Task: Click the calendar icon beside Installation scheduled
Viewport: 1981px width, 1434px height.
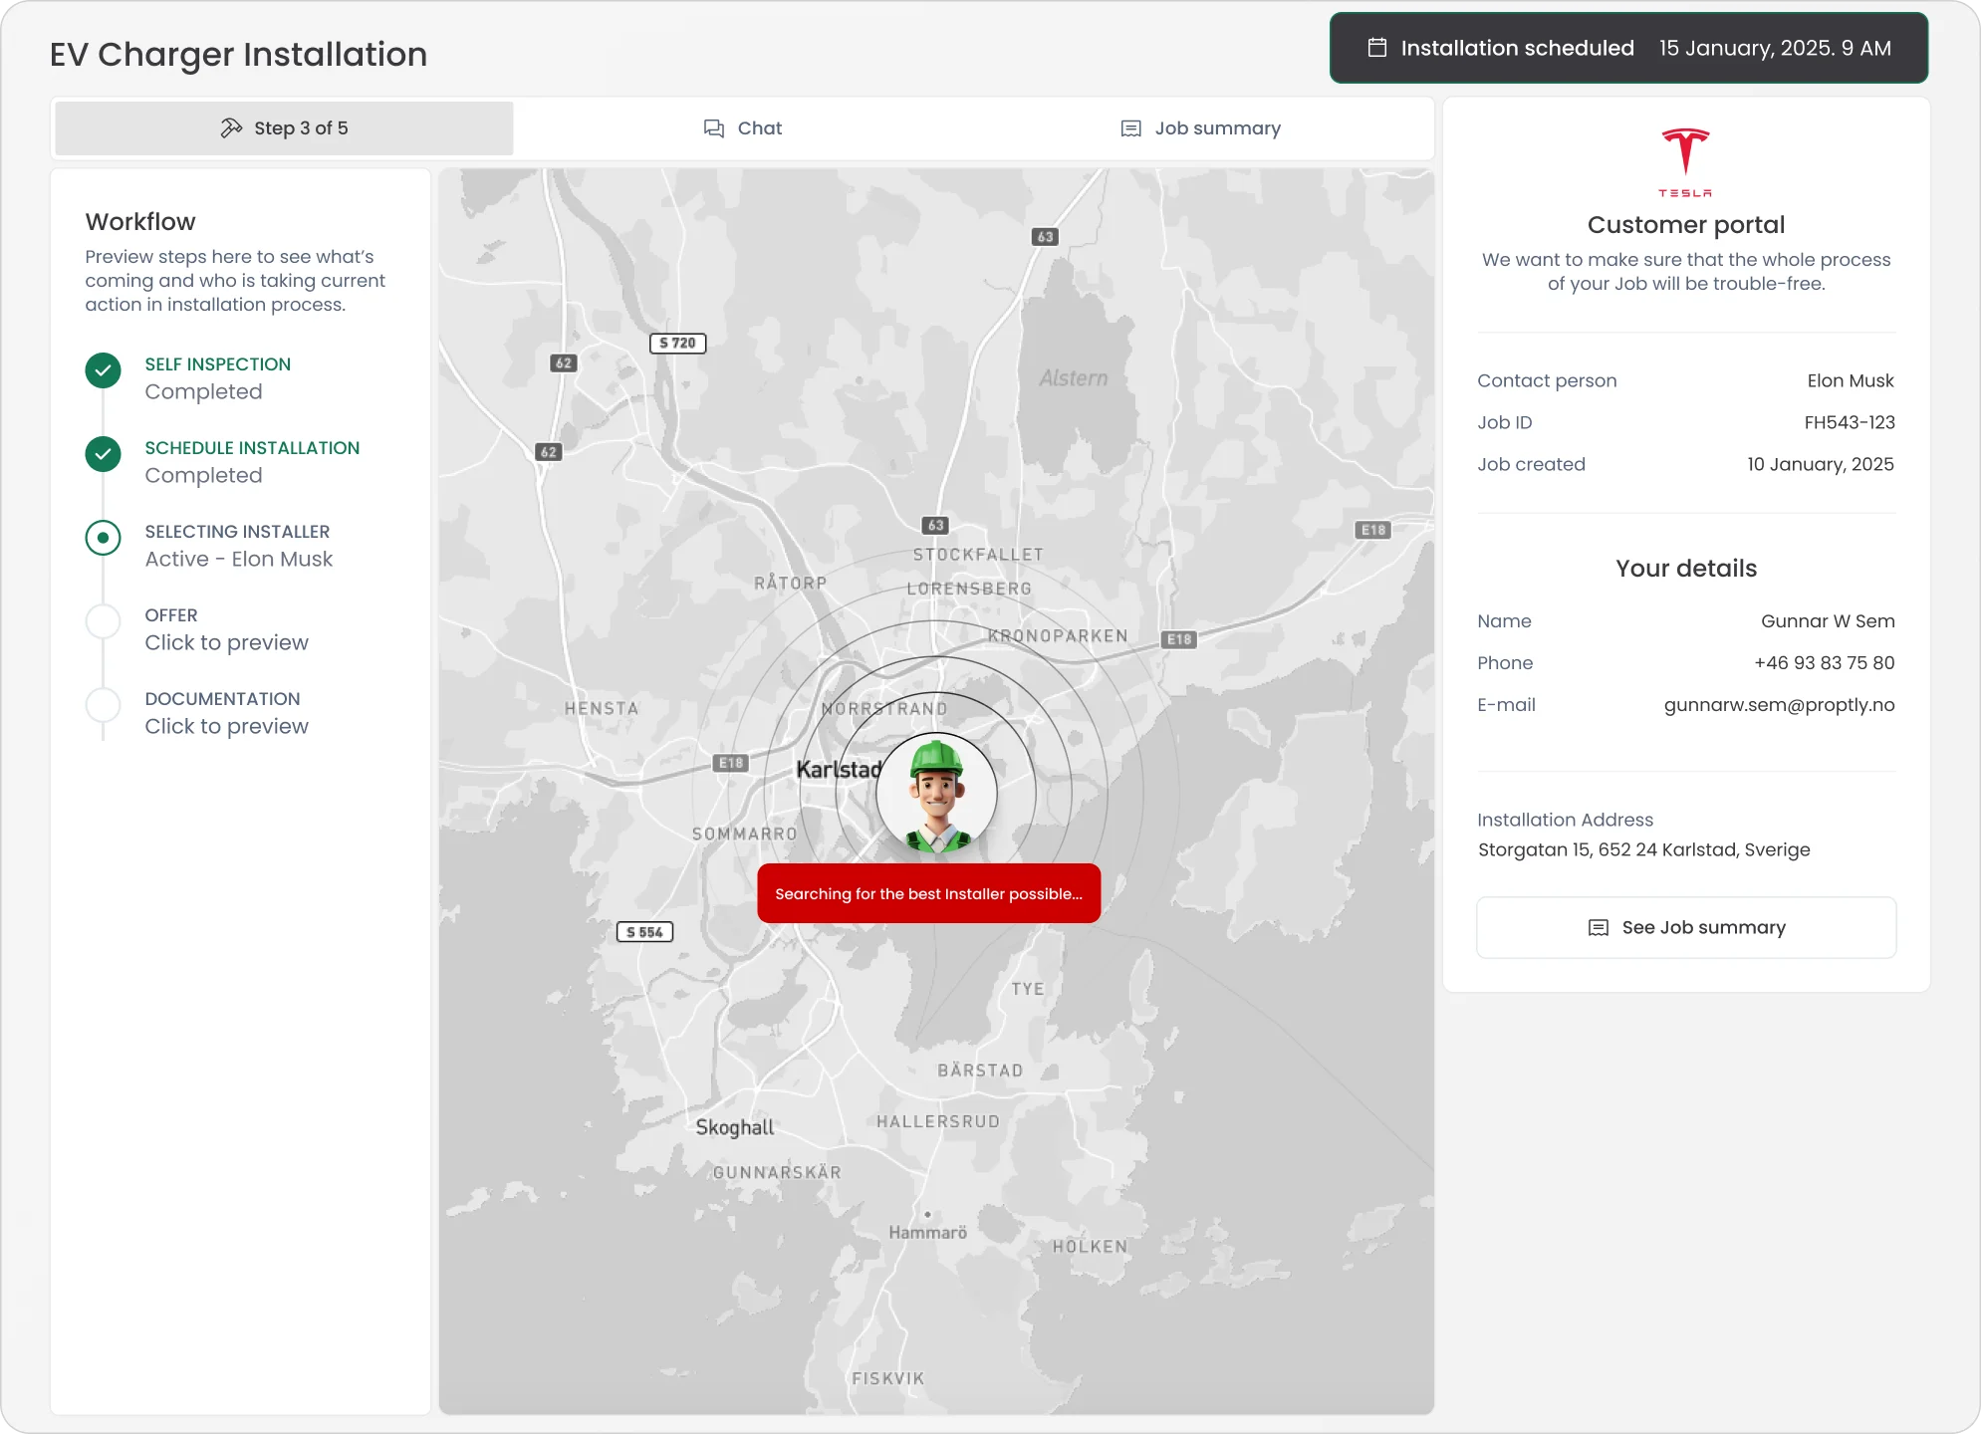Action: (x=1377, y=48)
